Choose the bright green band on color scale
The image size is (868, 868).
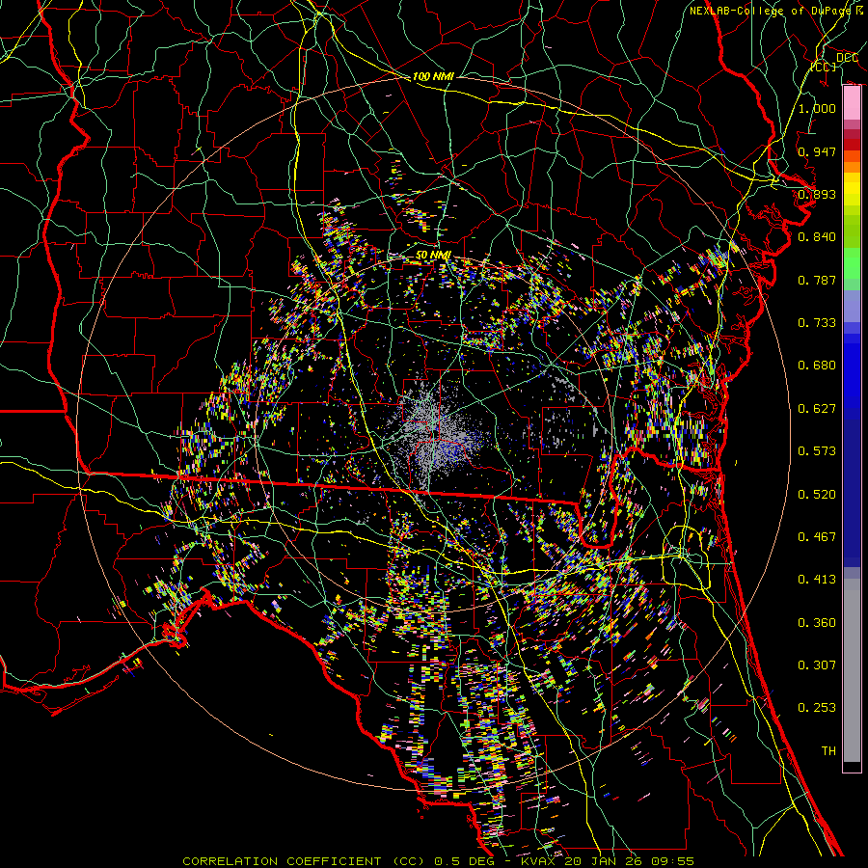pos(852,262)
